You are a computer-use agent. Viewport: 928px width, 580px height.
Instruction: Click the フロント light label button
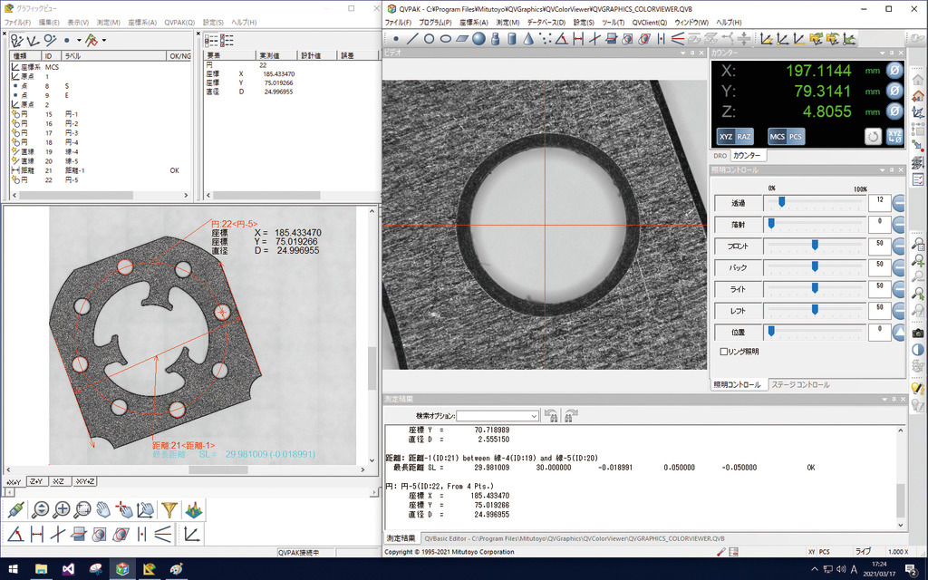[737, 246]
